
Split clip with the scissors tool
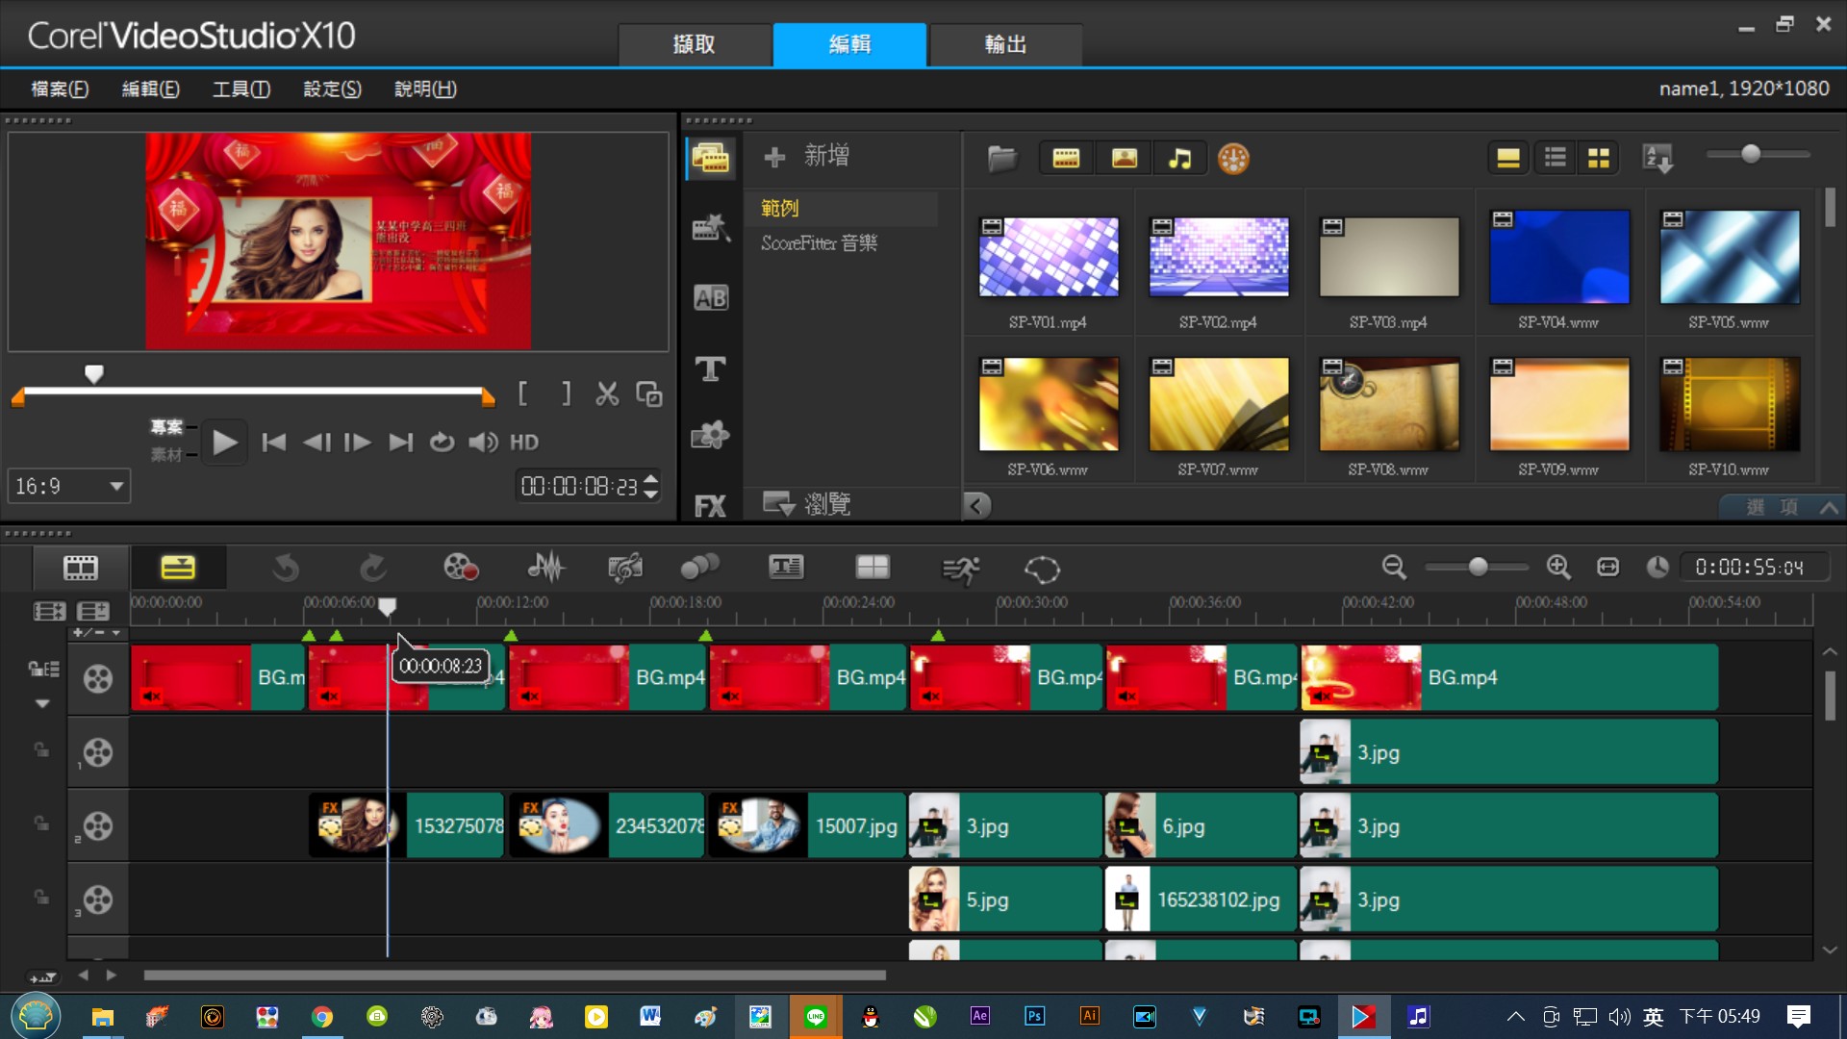607,393
